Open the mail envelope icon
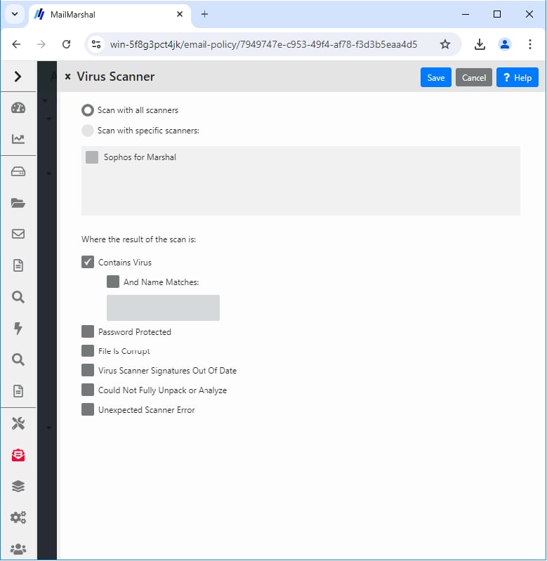 (x=18, y=234)
